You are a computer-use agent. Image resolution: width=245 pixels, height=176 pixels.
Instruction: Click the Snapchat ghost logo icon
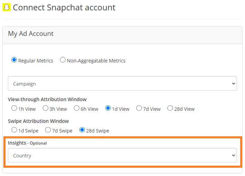7,7
